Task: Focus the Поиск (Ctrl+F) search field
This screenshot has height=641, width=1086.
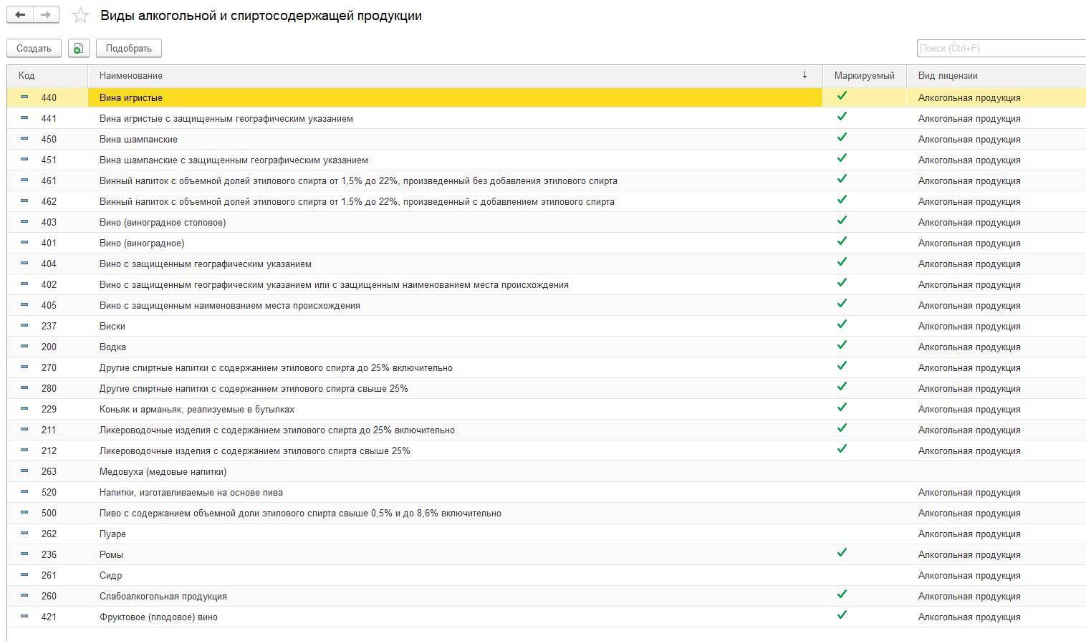Action: pyautogui.click(x=1001, y=48)
